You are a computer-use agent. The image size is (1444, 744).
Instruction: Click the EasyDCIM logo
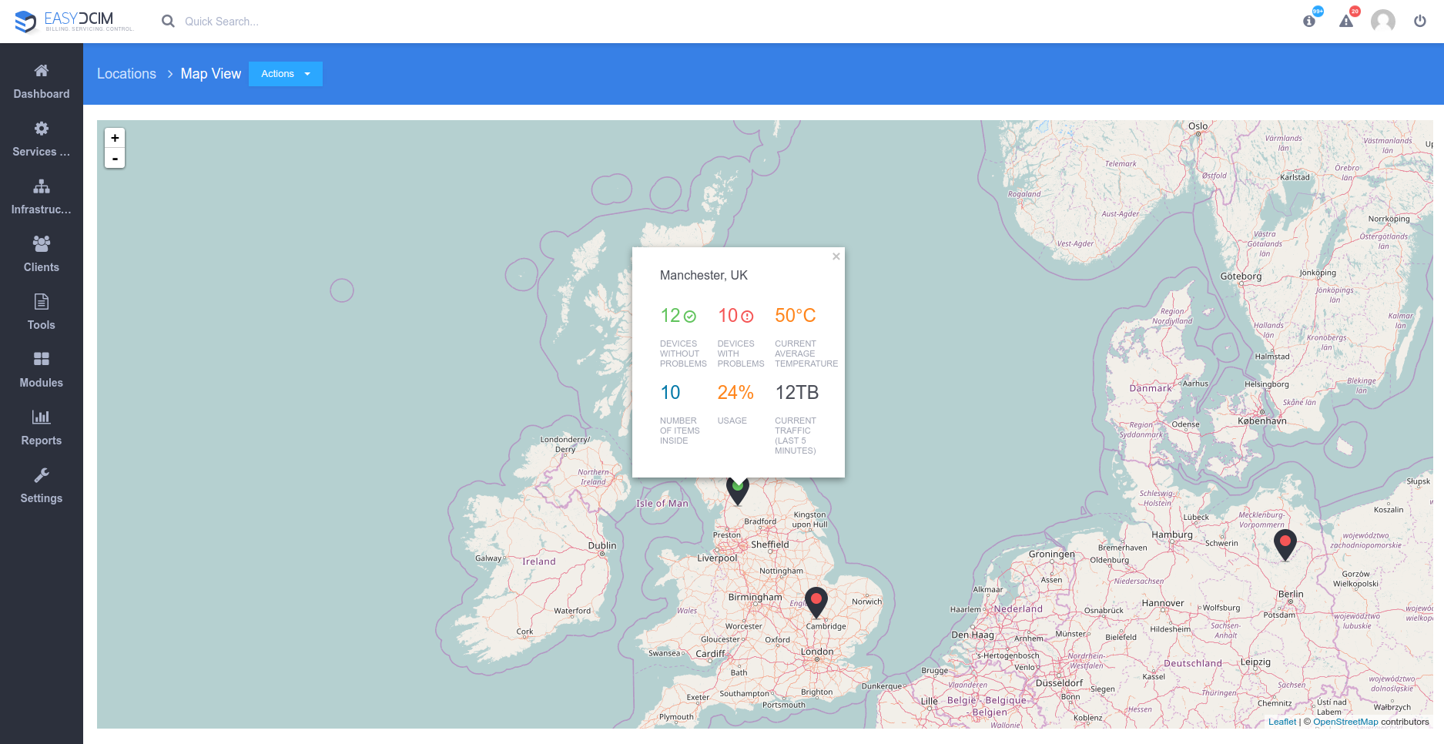pyautogui.click(x=74, y=22)
